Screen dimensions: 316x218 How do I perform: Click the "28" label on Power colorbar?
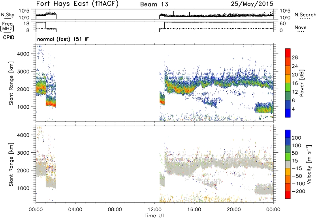295,57
